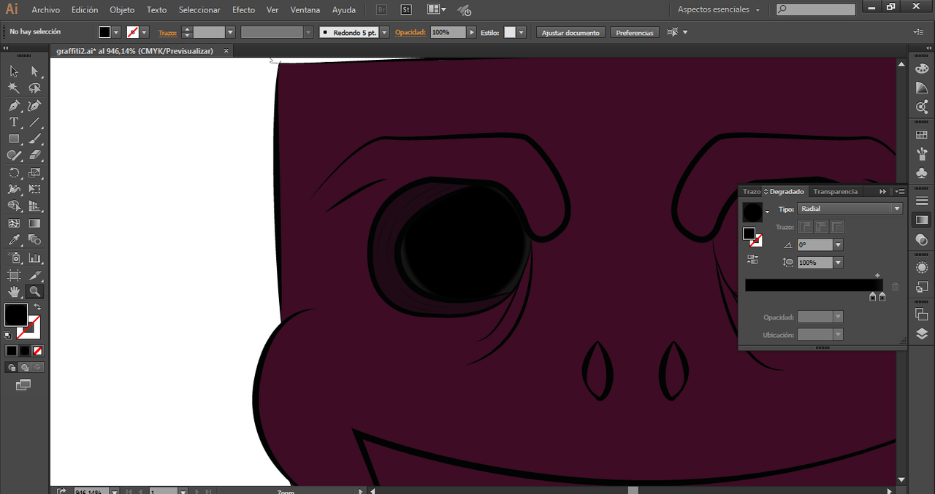Screen dimensions: 935x494
Task: Enable Draw Behind mode
Action: pyautogui.click(x=24, y=368)
